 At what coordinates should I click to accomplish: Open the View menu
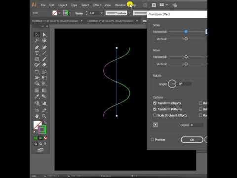(108, 5)
